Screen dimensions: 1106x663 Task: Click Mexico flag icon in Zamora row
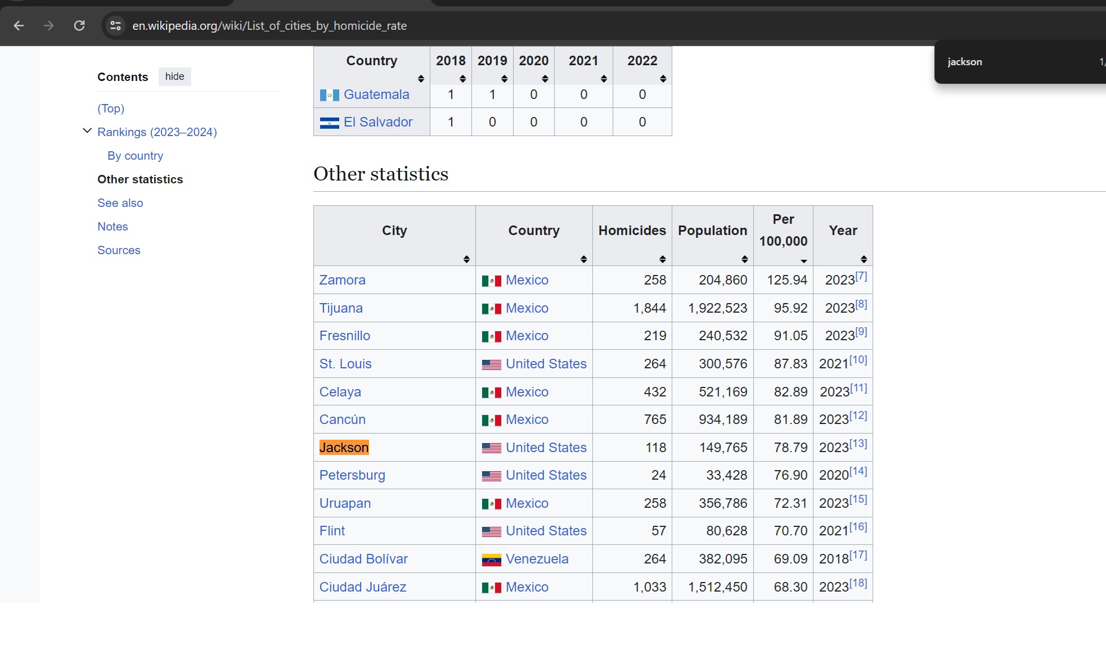491,281
